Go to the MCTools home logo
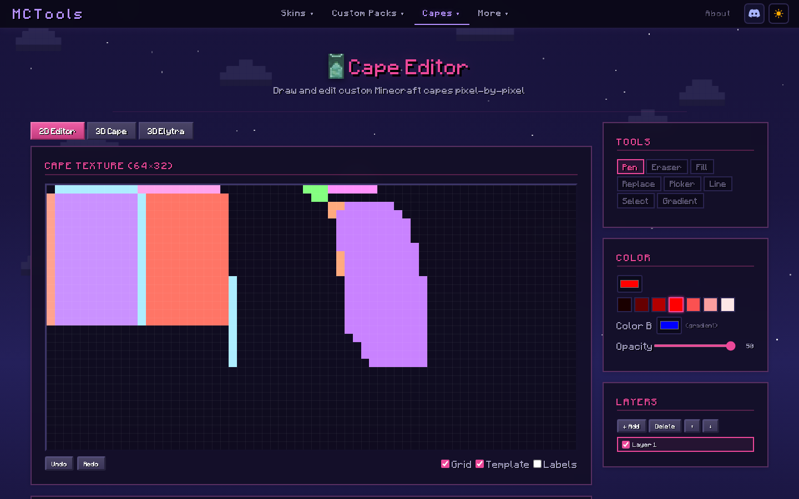 [47, 14]
